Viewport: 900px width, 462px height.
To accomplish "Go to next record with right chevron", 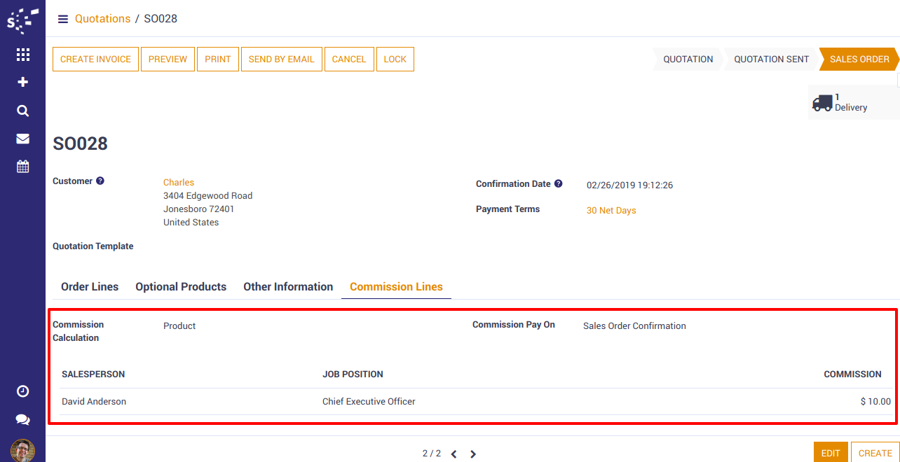I will coord(473,454).
